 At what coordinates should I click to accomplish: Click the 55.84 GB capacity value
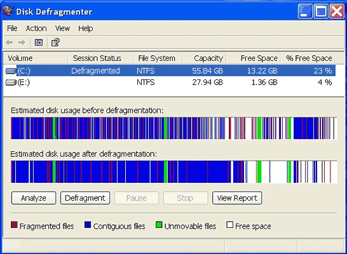[x=207, y=70]
